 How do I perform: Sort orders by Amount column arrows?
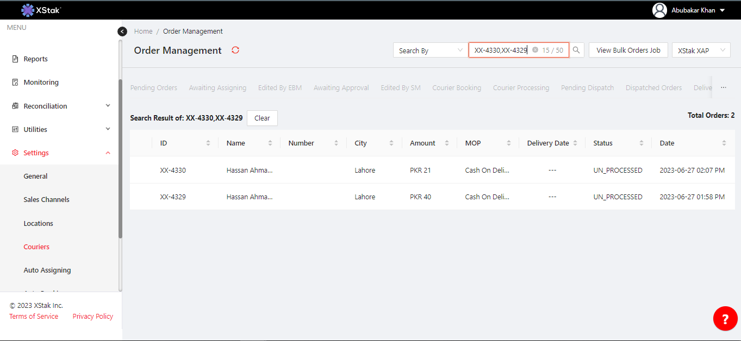click(x=447, y=143)
